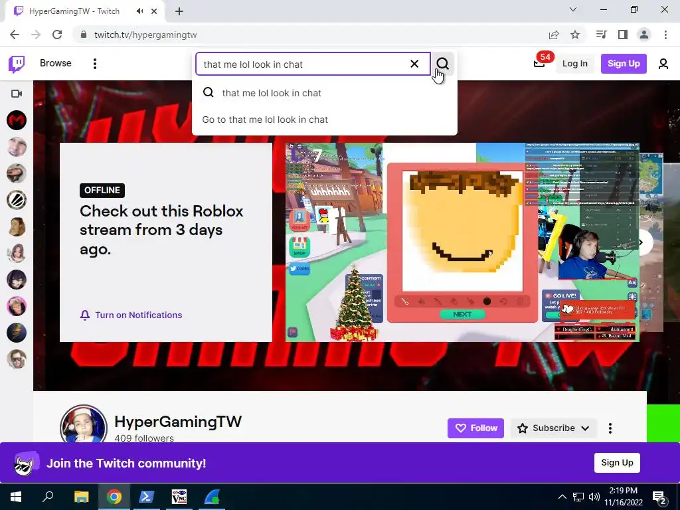Open the fifth sidebar channel avatar
Viewport: 680px width, 510px height.
17,226
